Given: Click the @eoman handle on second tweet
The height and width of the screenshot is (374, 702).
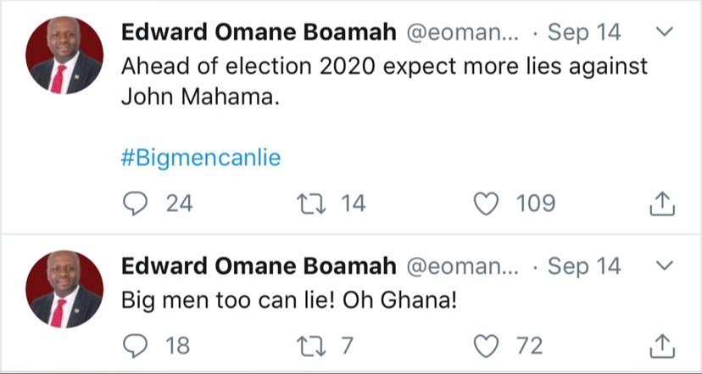Looking at the screenshot, I should [x=463, y=265].
